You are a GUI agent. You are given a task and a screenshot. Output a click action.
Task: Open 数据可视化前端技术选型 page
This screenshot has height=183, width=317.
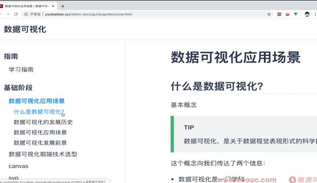[43, 154]
